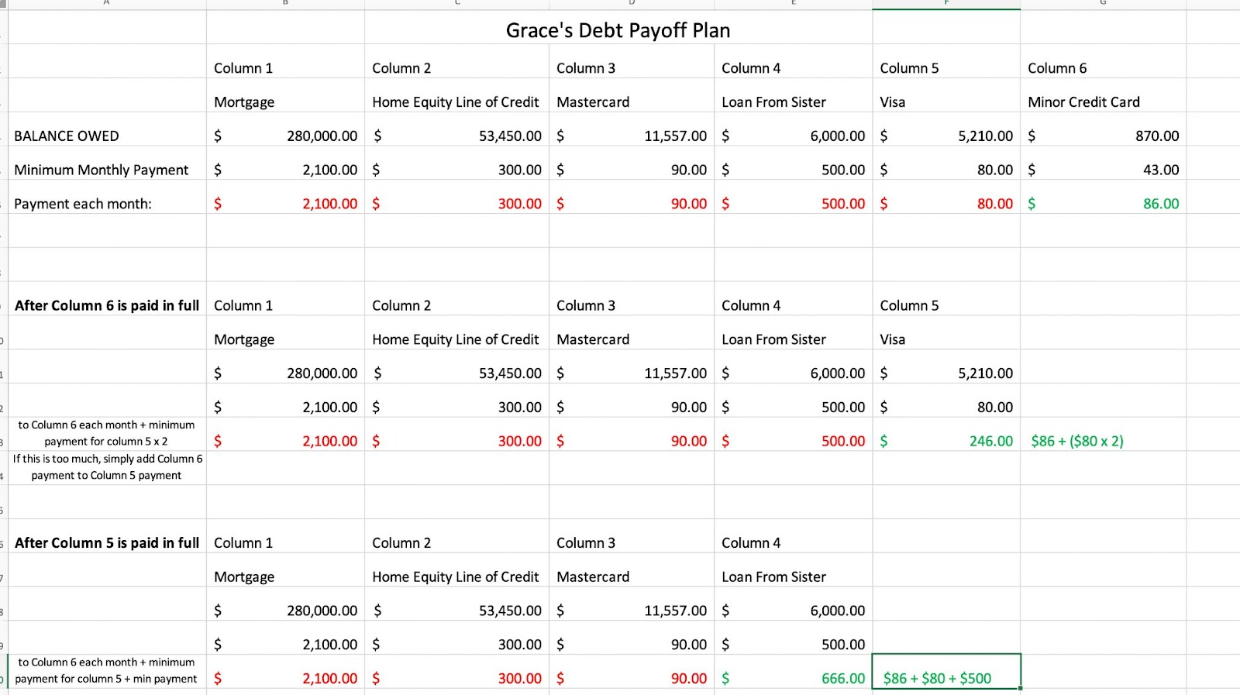Select the Mastercard balance 11,557.00 in the top table
The width and height of the screenshot is (1240, 695).
tap(632, 136)
